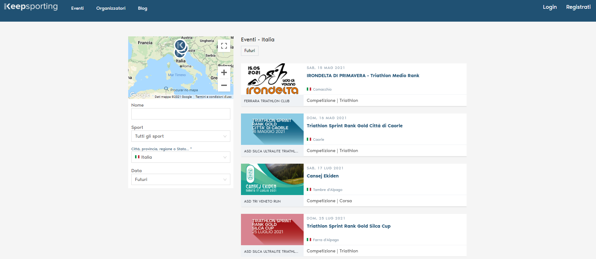596x259 pixels.
Task: Click the Keepsporting logo
Action: tap(31, 7)
